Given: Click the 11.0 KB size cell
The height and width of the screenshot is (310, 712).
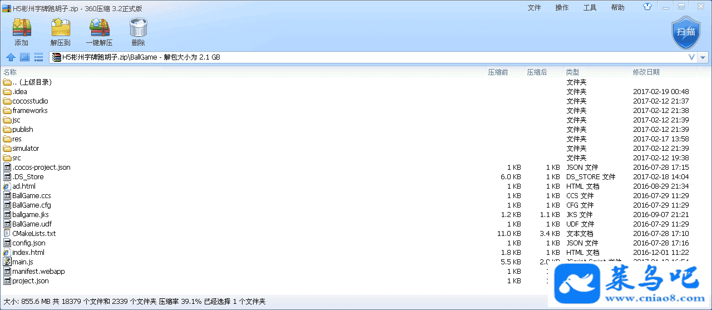Looking at the screenshot, I should click(x=509, y=234).
